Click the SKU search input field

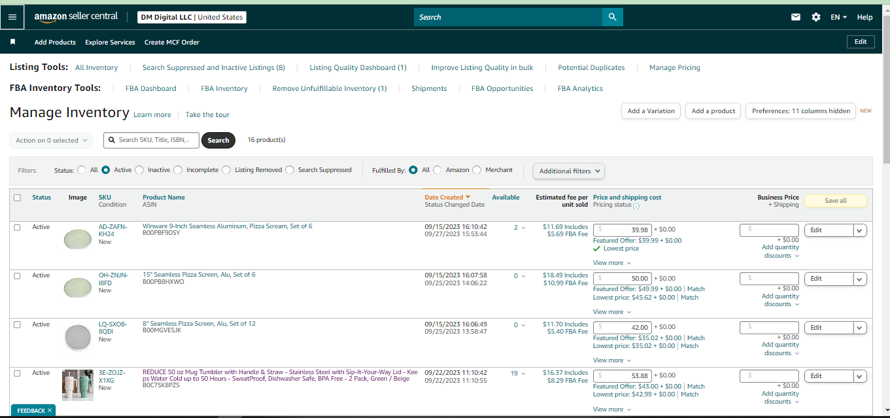tap(151, 140)
